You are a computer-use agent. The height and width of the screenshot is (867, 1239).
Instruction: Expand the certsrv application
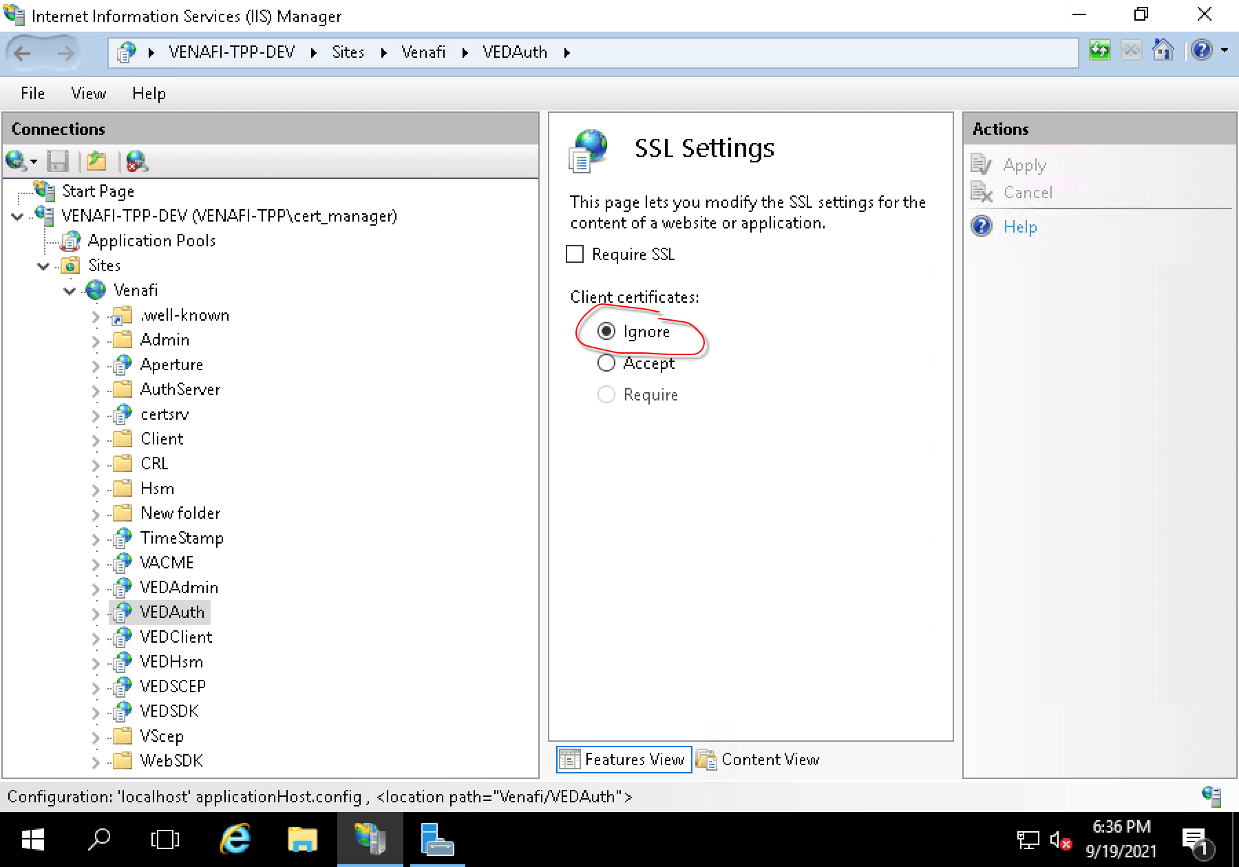pos(96,416)
